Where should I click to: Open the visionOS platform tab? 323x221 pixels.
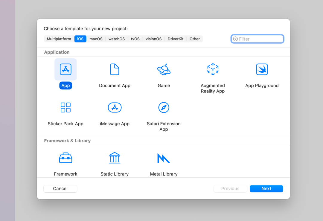click(154, 39)
